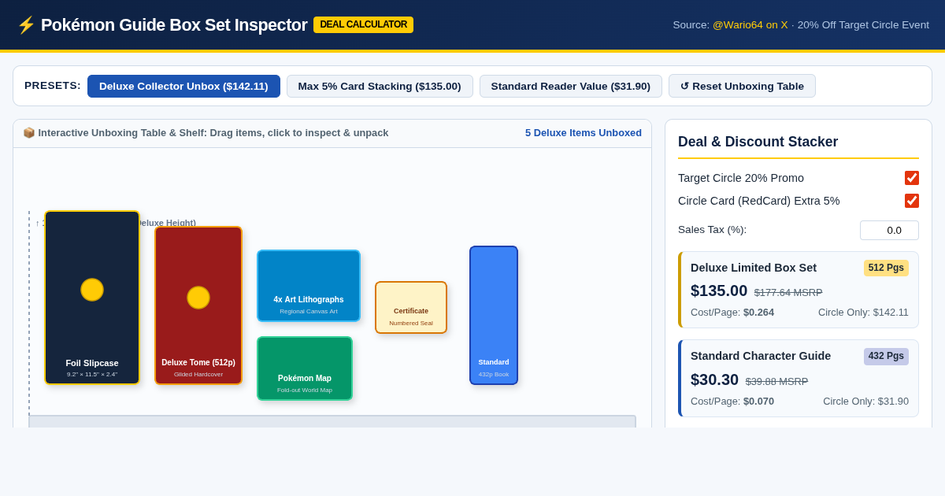Click the Sales Tax percentage field

[x=889, y=230]
